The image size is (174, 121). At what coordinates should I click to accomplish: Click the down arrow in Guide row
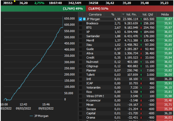(141, 49)
